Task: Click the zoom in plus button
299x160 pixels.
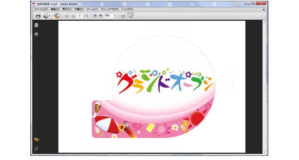Action: (x=101, y=16)
